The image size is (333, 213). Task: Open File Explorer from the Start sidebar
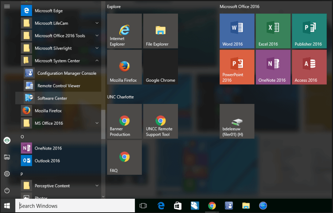[x=7, y=157]
